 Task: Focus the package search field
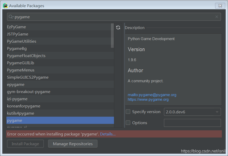pos(114,17)
